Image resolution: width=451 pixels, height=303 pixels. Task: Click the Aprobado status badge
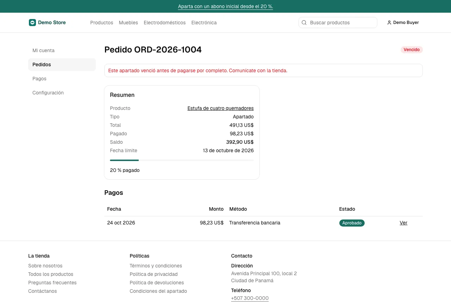coord(352,223)
